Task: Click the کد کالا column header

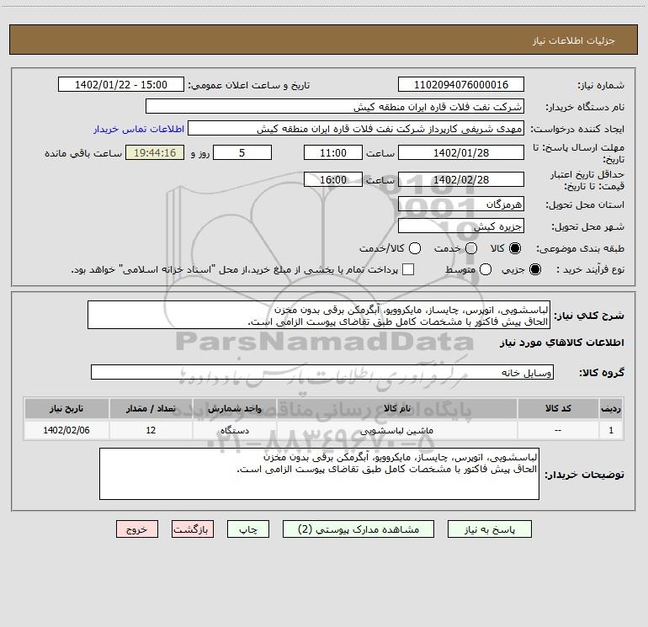Action: tap(558, 408)
